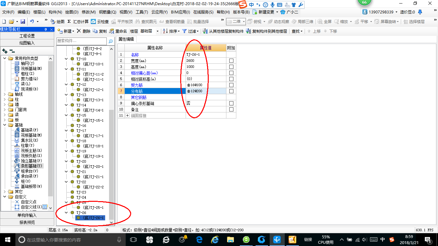The height and width of the screenshot is (246, 438).
Task: Open 查找 find dropdown
Action: pos(297,31)
